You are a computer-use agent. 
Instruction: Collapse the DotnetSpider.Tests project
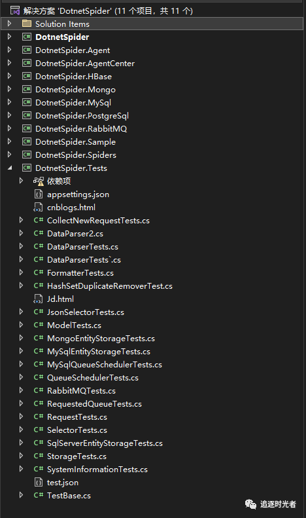tap(10, 168)
